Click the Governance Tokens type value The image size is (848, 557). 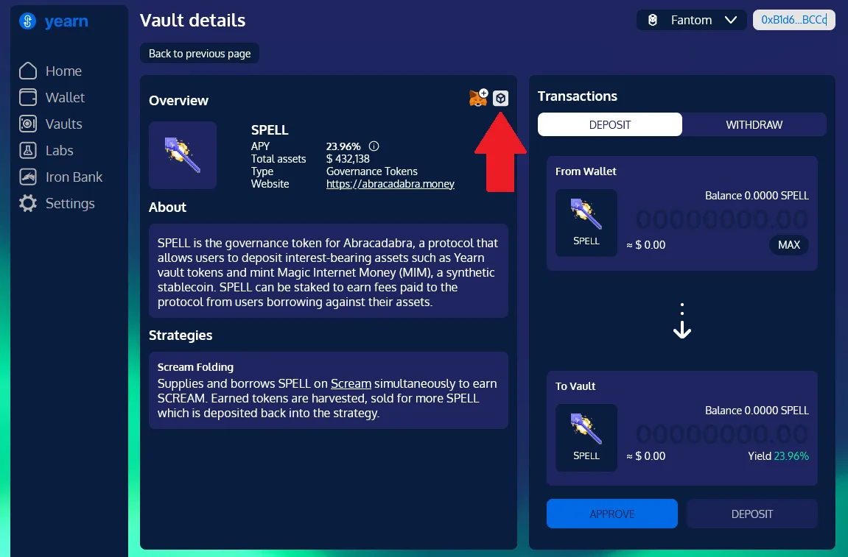[372, 171]
